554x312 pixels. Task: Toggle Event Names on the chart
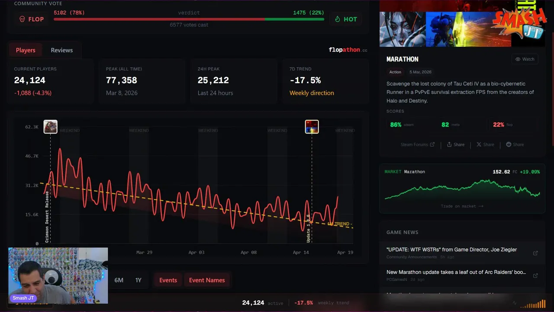pos(207,280)
